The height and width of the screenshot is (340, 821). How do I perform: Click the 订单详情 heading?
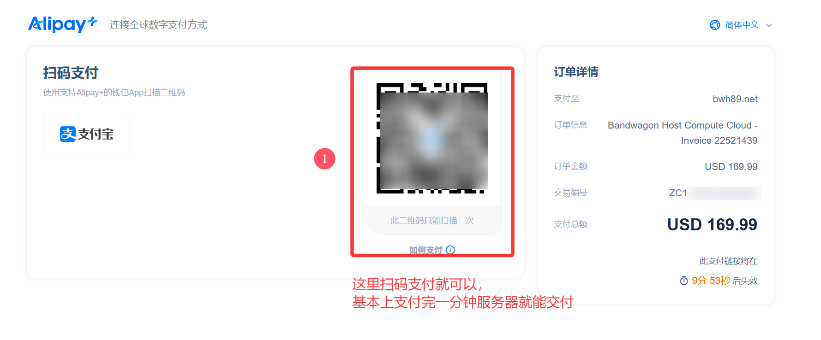tap(576, 72)
